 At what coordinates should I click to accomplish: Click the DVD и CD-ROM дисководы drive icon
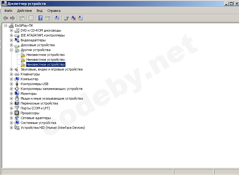click(x=17, y=30)
